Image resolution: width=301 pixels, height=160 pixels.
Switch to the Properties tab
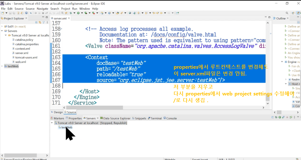point(74,118)
